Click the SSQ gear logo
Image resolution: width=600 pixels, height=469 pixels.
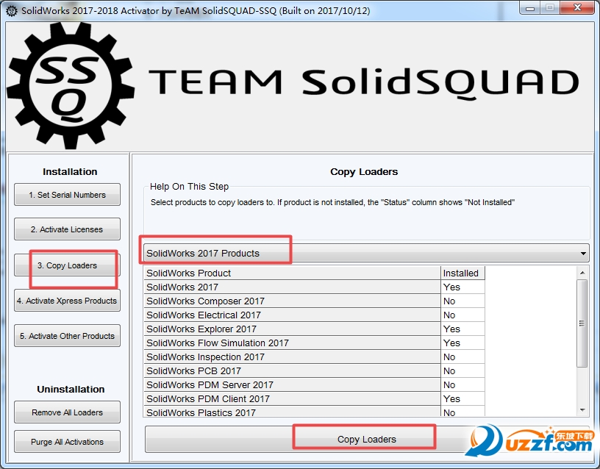71,85
